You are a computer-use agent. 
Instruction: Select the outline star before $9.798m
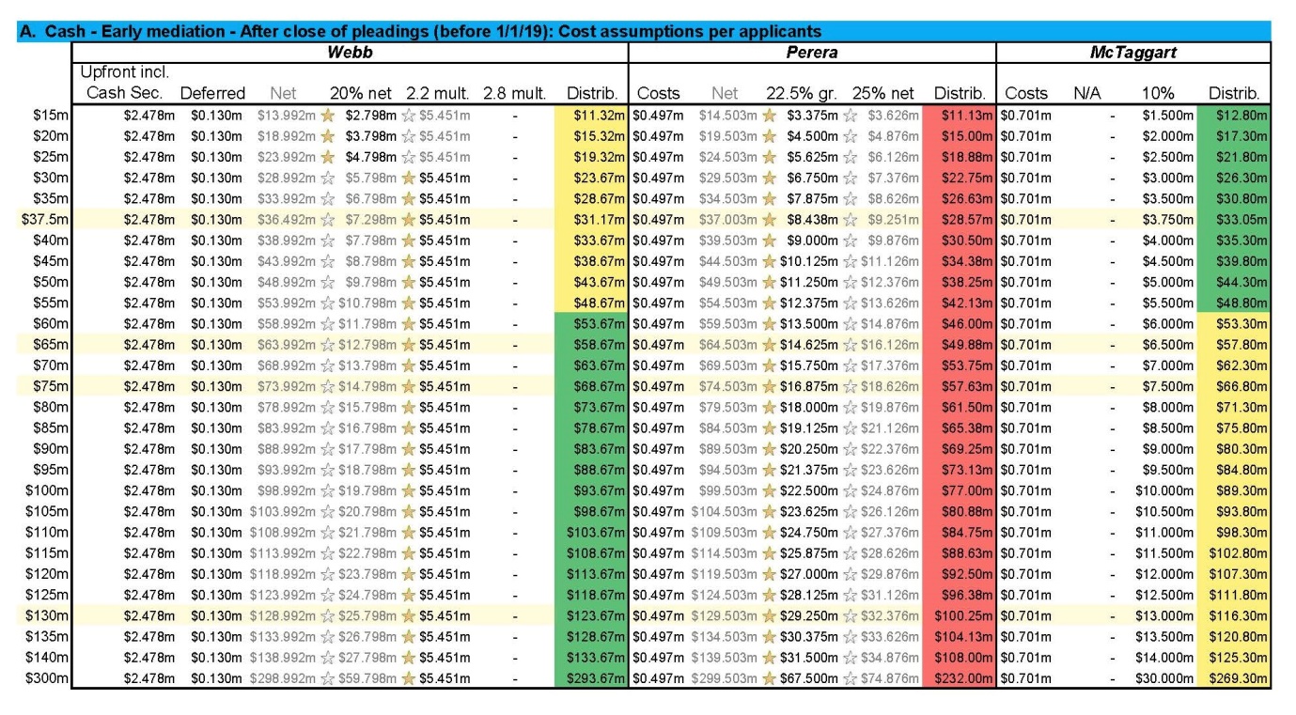[327, 282]
